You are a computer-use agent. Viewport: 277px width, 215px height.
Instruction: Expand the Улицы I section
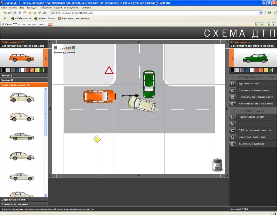tap(24, 75)
